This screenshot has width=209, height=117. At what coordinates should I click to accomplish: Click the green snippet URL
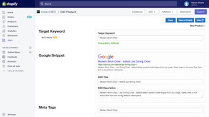[x=117, y=64]
